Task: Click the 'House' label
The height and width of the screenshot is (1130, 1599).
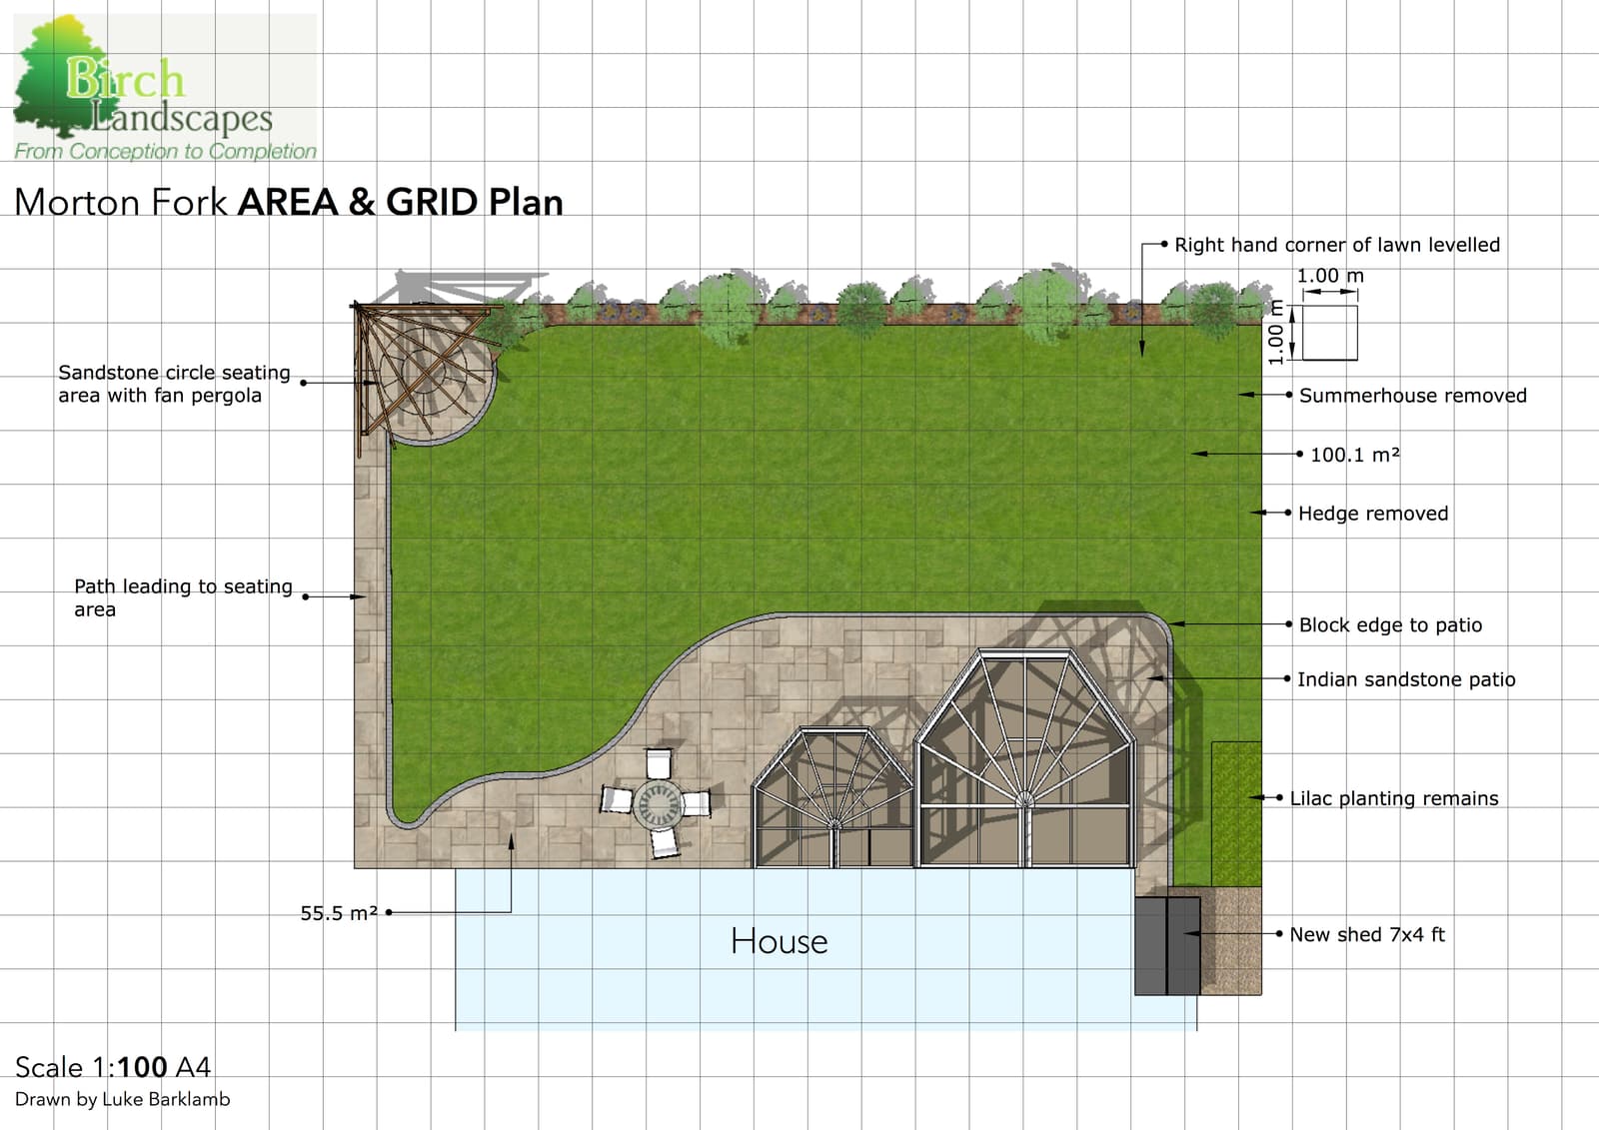Action: point(780,941)
